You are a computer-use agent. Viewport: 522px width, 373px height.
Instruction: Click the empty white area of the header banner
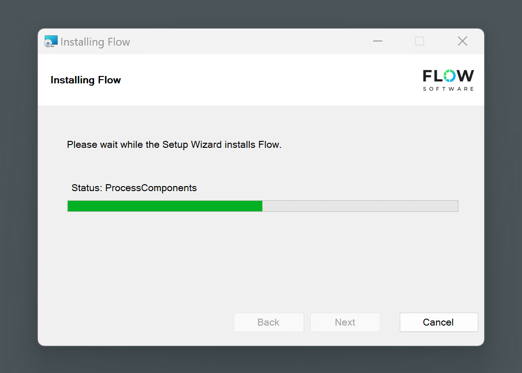(x=267, y=80)
